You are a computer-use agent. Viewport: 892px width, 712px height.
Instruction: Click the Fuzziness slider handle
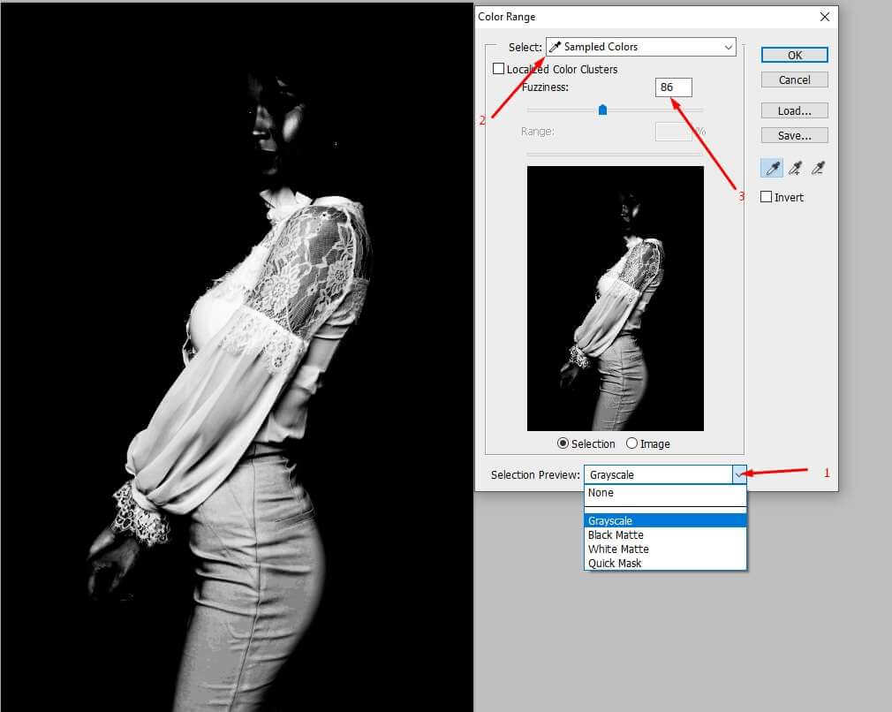click(x=602, y=110)
